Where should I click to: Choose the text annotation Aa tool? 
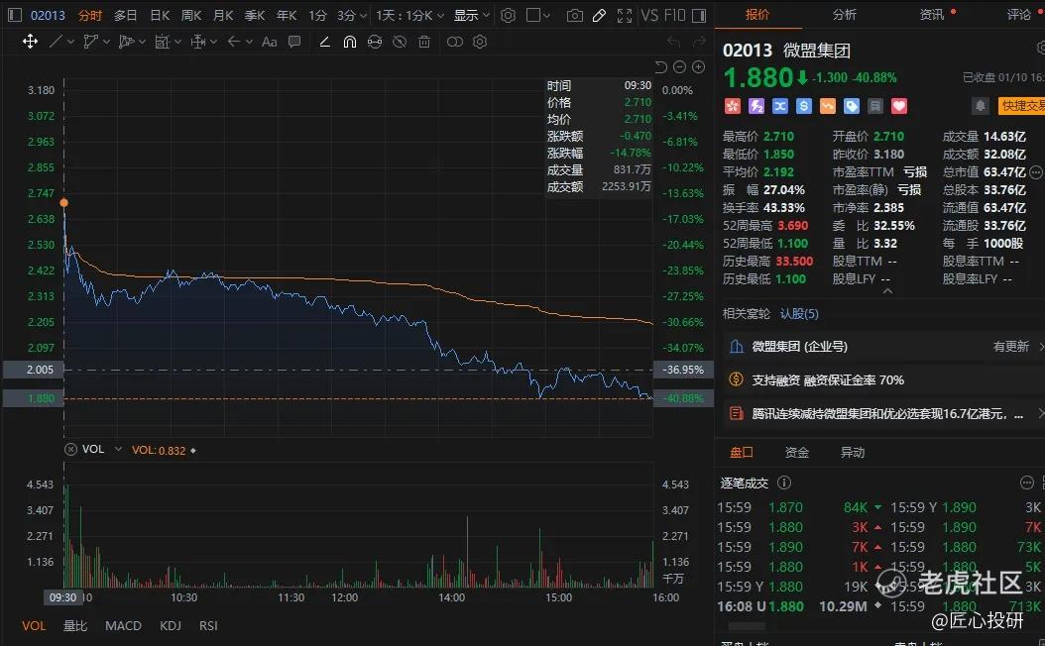point(270,42)
